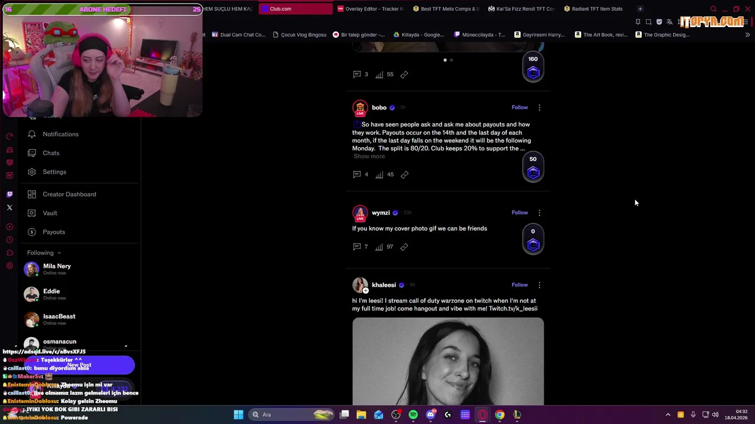Go to Creator Dashboard
Image resolution: width=755 pixels, height=424 pixels.
pos(69,194)
